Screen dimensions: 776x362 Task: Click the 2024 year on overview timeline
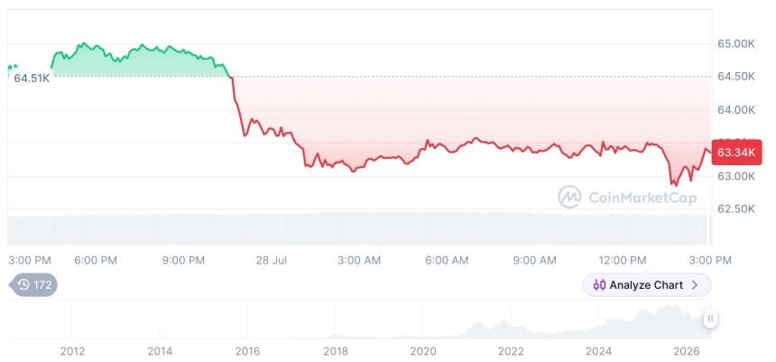(x=598, y=351)
